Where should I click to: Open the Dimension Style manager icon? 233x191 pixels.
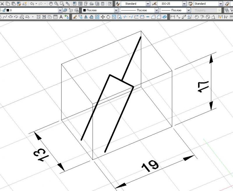154,4
